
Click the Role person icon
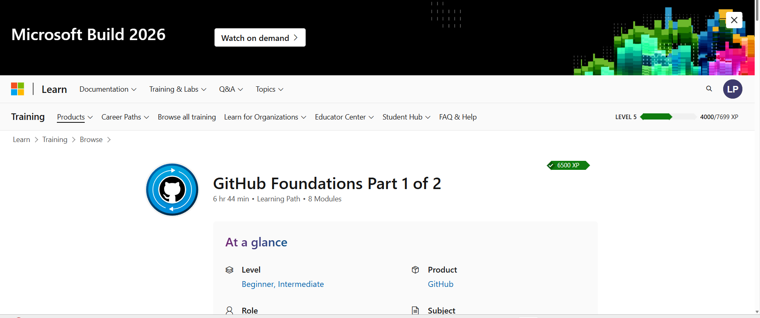click(x=230, y=311)
